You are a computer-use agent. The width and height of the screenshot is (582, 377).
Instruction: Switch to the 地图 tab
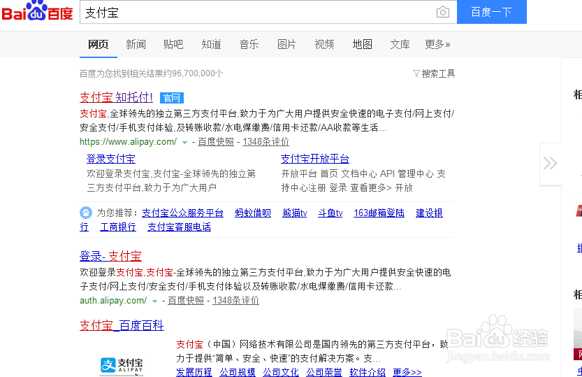click(362, 45)
